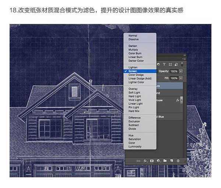The width and height of the screenshot is (221, 188).
Task: Filter layers by type (T) icon
Action: click(x=164, y=64)
